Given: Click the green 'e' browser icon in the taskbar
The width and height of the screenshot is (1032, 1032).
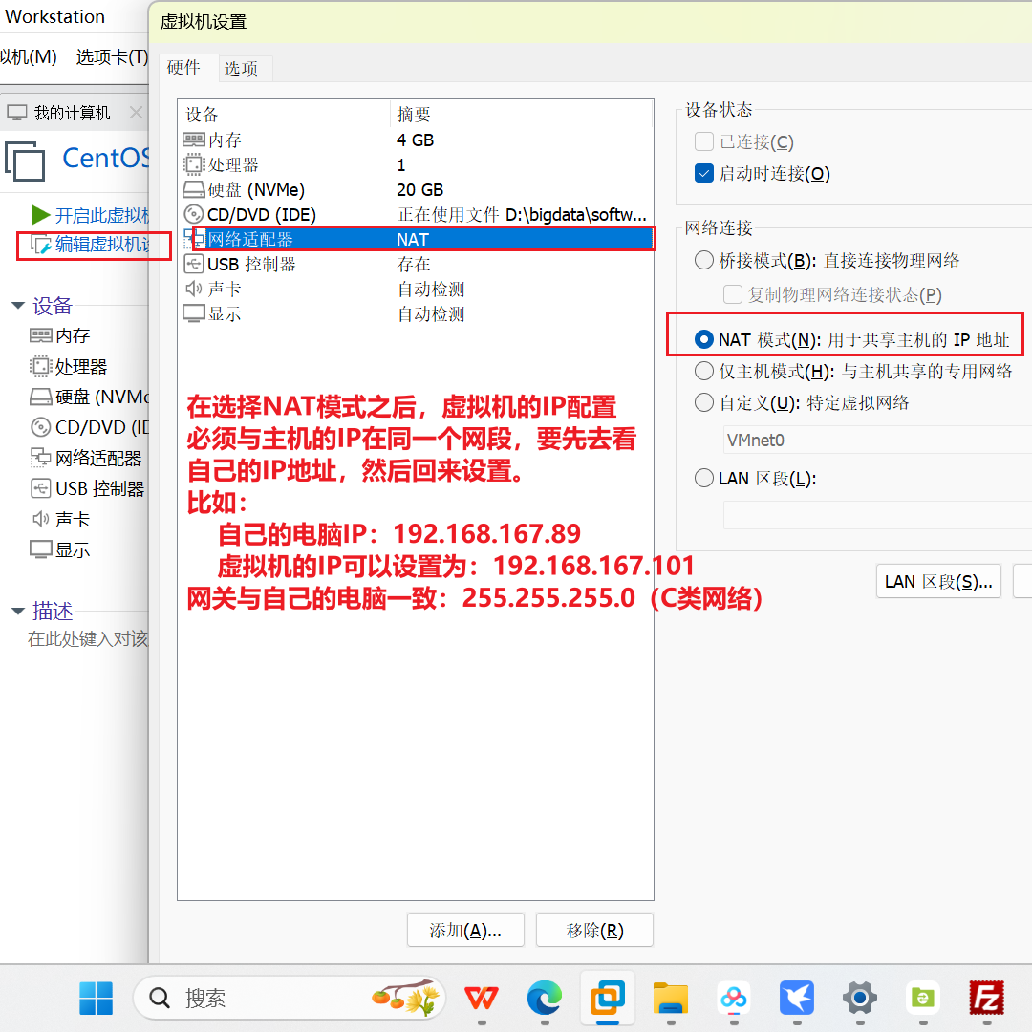Looking at the screenshot, I should (923, 998).
